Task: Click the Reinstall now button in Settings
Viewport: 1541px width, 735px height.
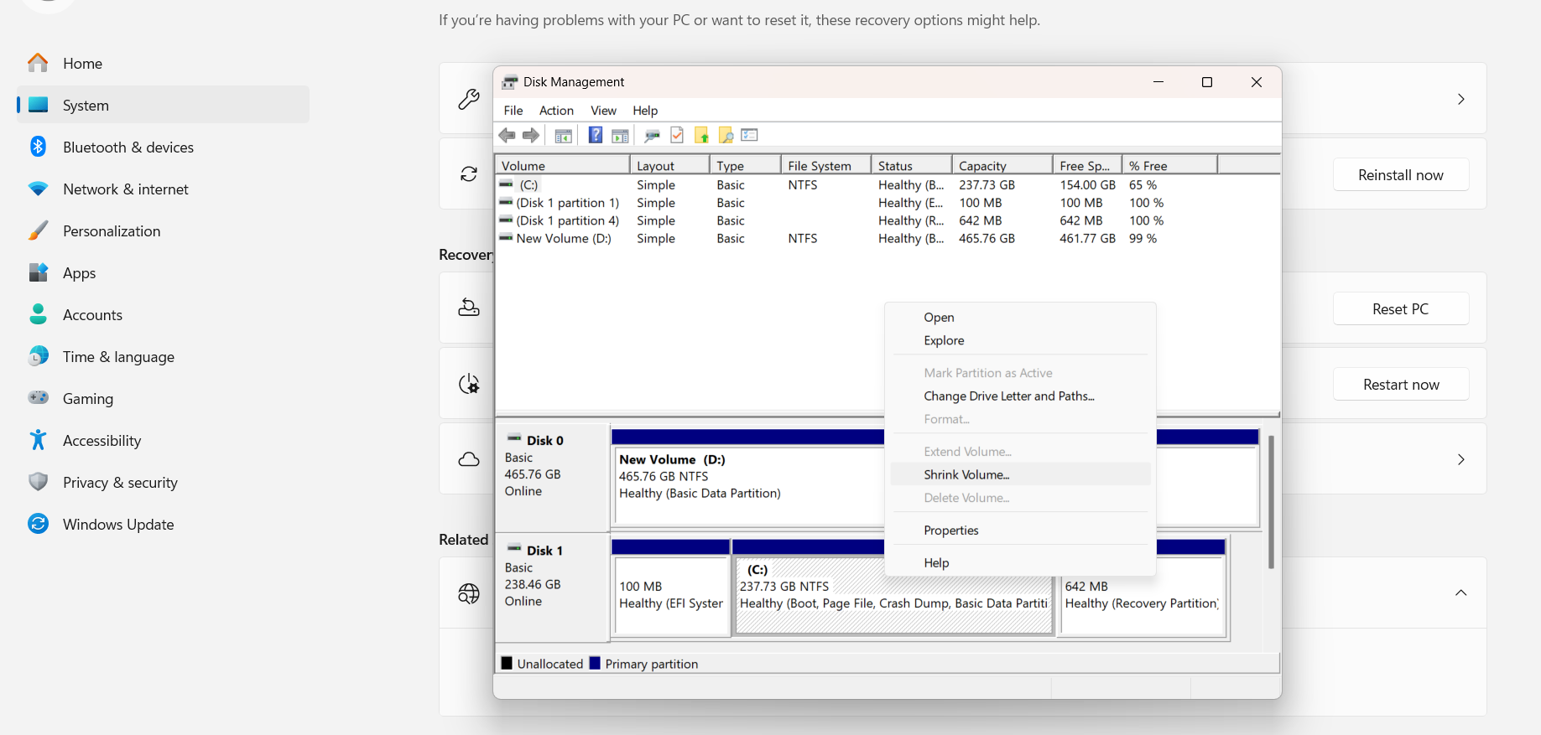Action: click(x=1401, y=174)
